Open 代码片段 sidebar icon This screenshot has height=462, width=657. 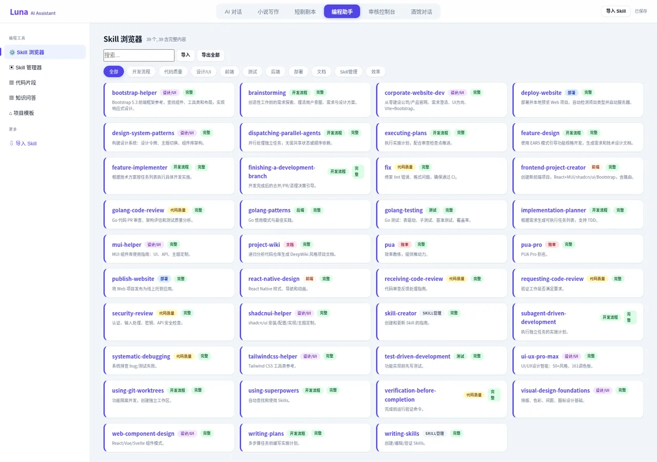click(12, 83)
